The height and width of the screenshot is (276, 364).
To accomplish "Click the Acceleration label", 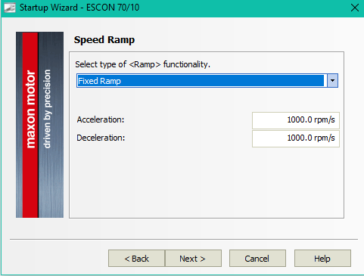I will tap(101, 119).
